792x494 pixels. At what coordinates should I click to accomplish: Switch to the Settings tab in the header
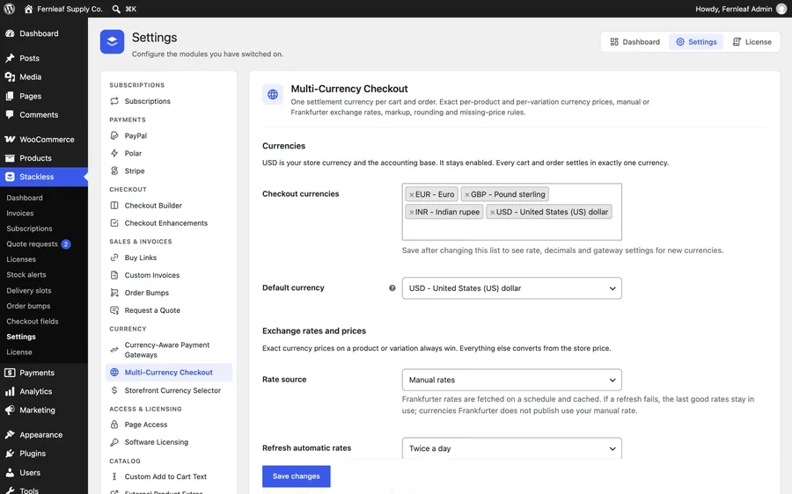696,42
